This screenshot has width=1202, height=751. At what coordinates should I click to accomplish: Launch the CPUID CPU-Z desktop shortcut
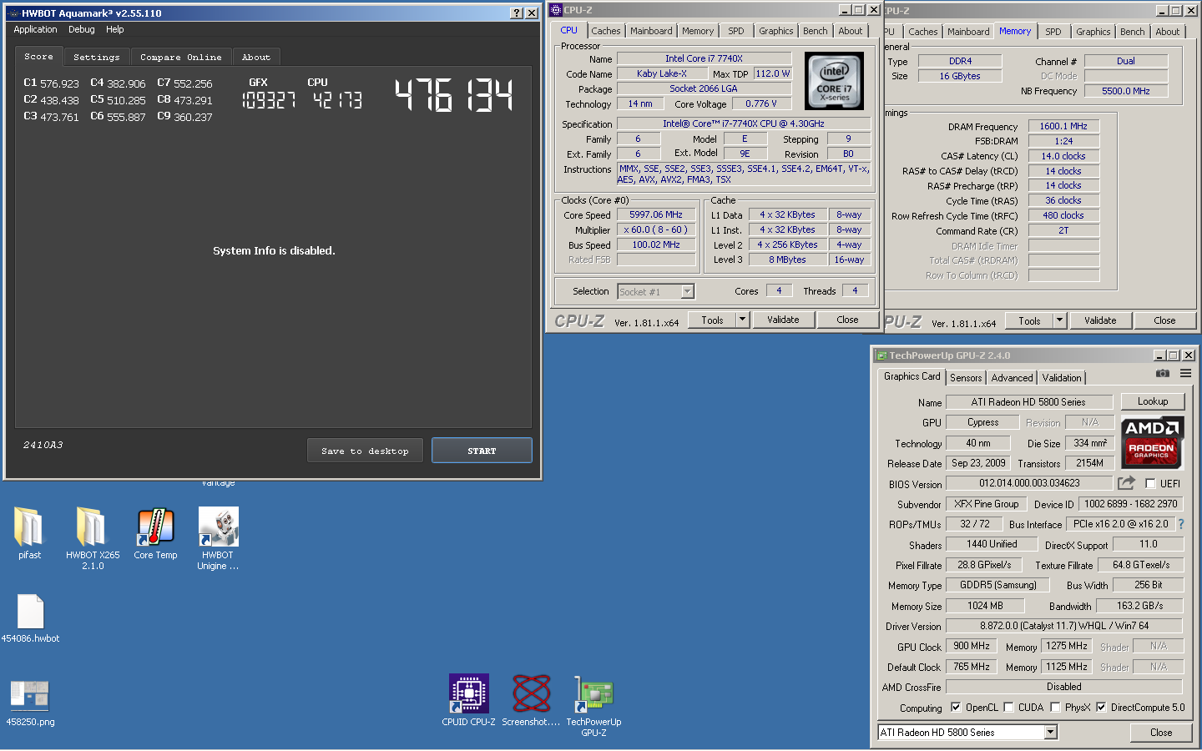click(x=468, y=700)
